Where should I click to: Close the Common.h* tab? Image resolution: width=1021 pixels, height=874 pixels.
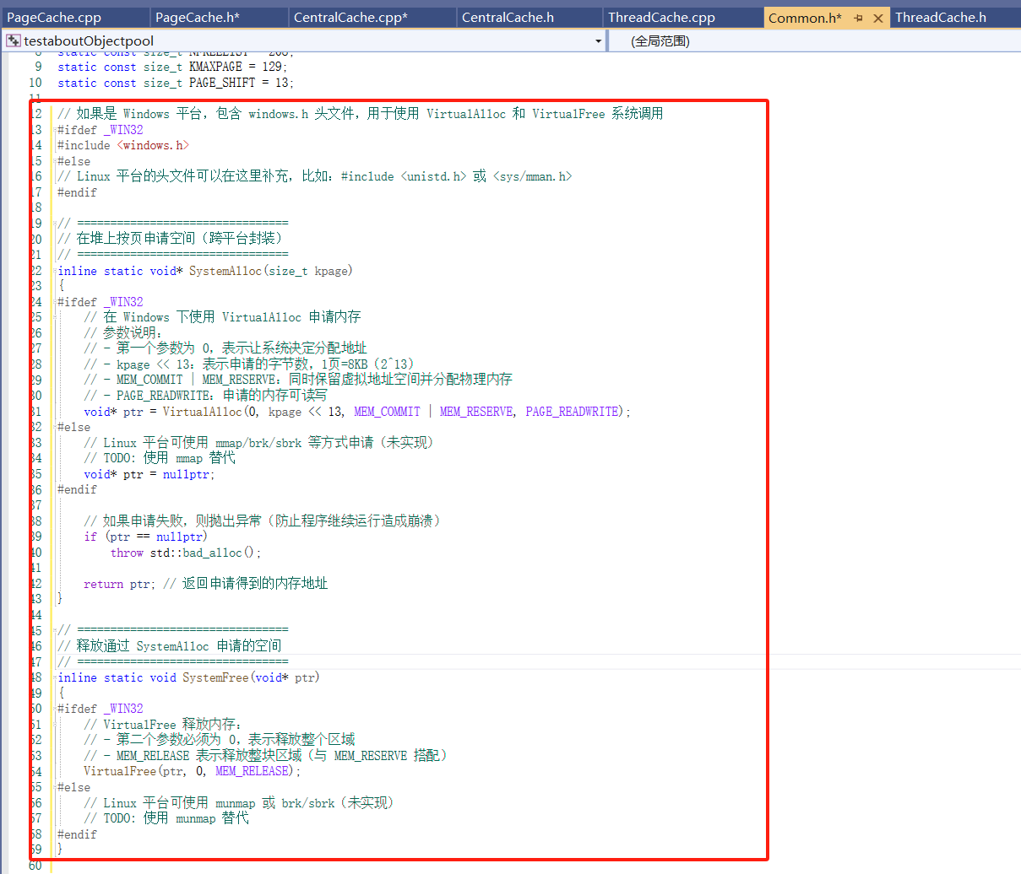point(878,18)
